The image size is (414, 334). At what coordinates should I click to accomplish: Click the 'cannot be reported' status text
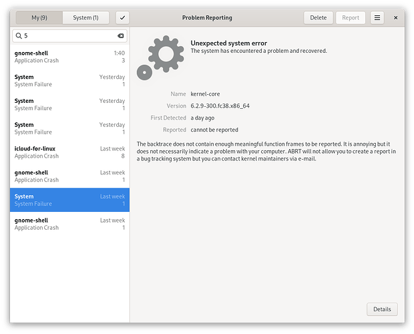click(x=214, y=130)
